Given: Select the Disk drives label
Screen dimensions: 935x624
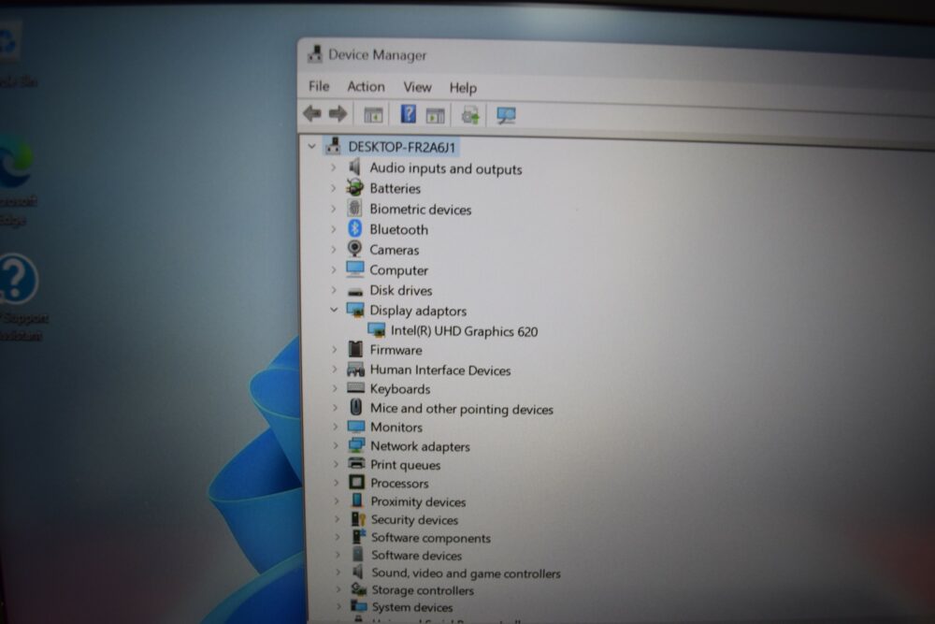Looking at the screenshot, I should [401, 291].
